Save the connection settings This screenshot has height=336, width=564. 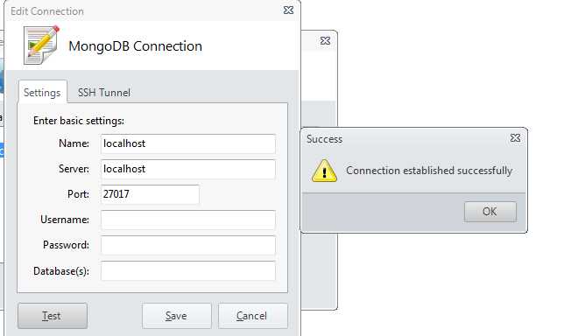176,316
